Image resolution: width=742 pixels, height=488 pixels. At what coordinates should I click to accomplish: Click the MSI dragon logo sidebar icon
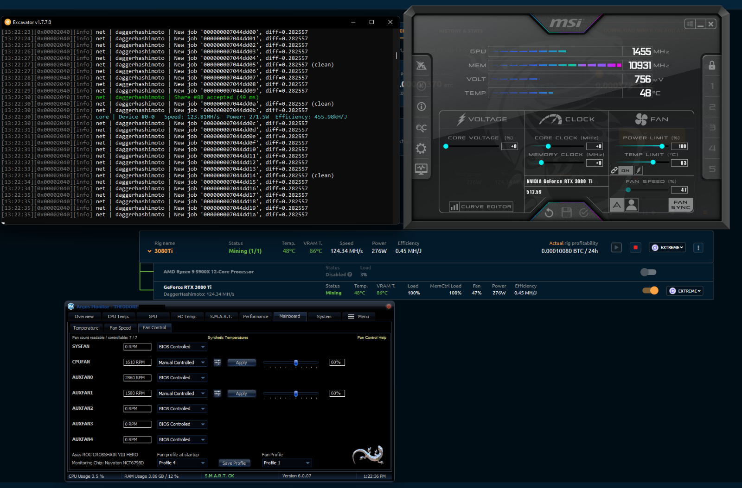[x=421, y=66]
